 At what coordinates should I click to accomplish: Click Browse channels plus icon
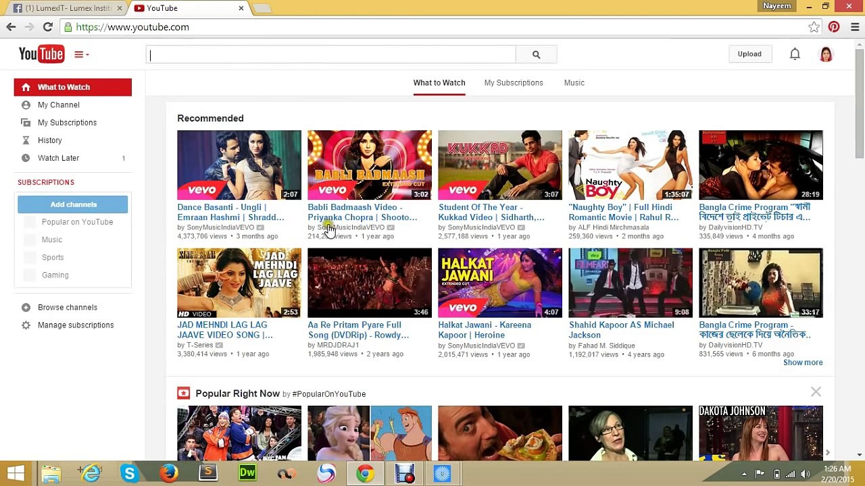pos(26,307)
